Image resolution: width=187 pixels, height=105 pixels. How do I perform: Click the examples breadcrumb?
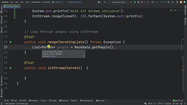click(x=46, y=2)
